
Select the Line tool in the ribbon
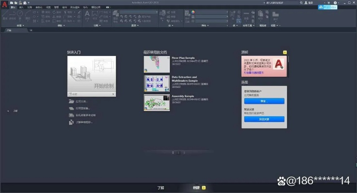(x=5, y=14)
